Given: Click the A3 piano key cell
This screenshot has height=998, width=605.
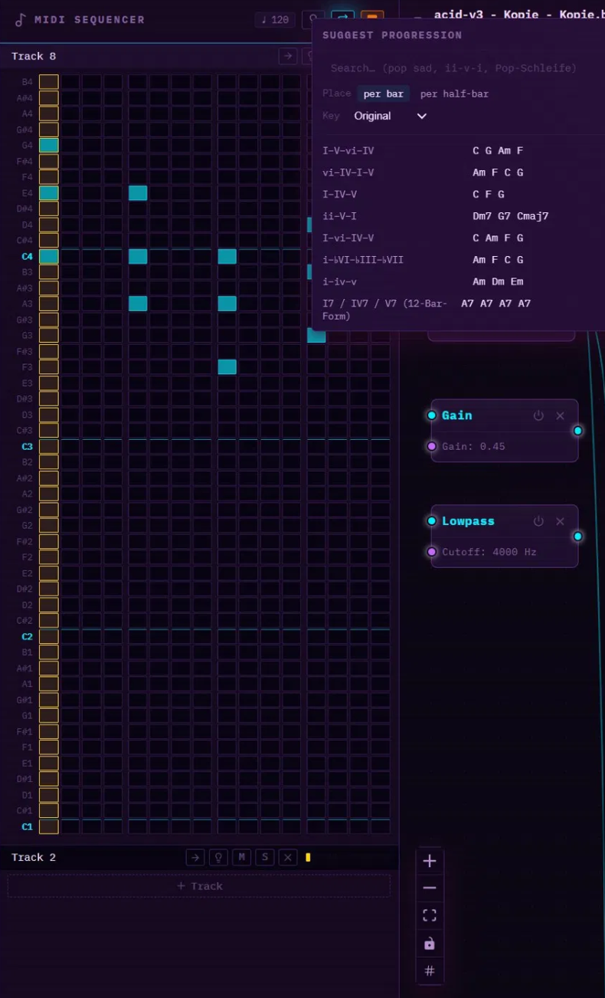Looking at the screenshot, I should (49, 304).
